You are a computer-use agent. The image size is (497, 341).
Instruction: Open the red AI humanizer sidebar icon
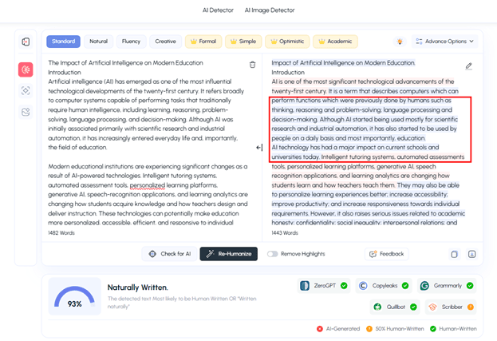26,69
